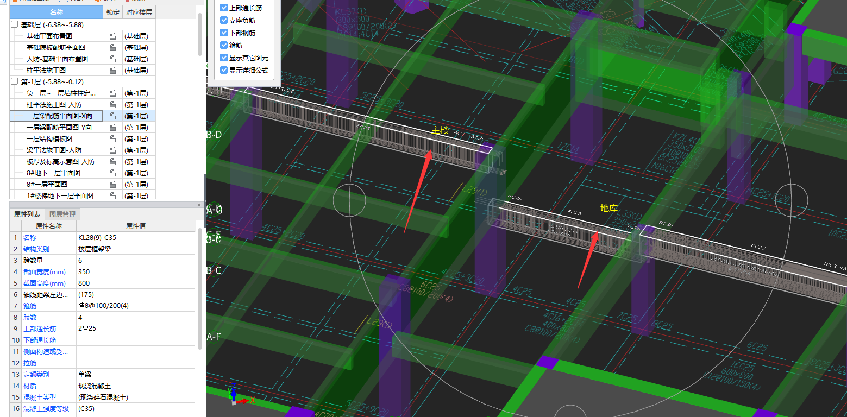The width and height of the screenshot is (847, 417).
Task: Select 一层结构模板图 drawing
Action: click(49, 138)
